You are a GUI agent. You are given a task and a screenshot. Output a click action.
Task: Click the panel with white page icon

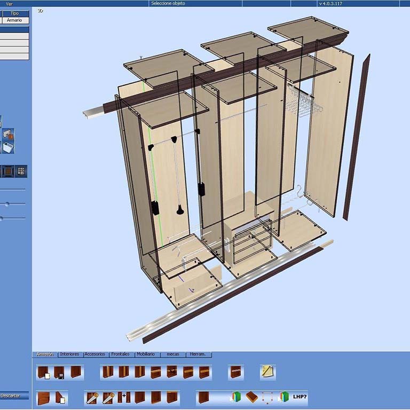pyautogui.click(x=60, y=397)
